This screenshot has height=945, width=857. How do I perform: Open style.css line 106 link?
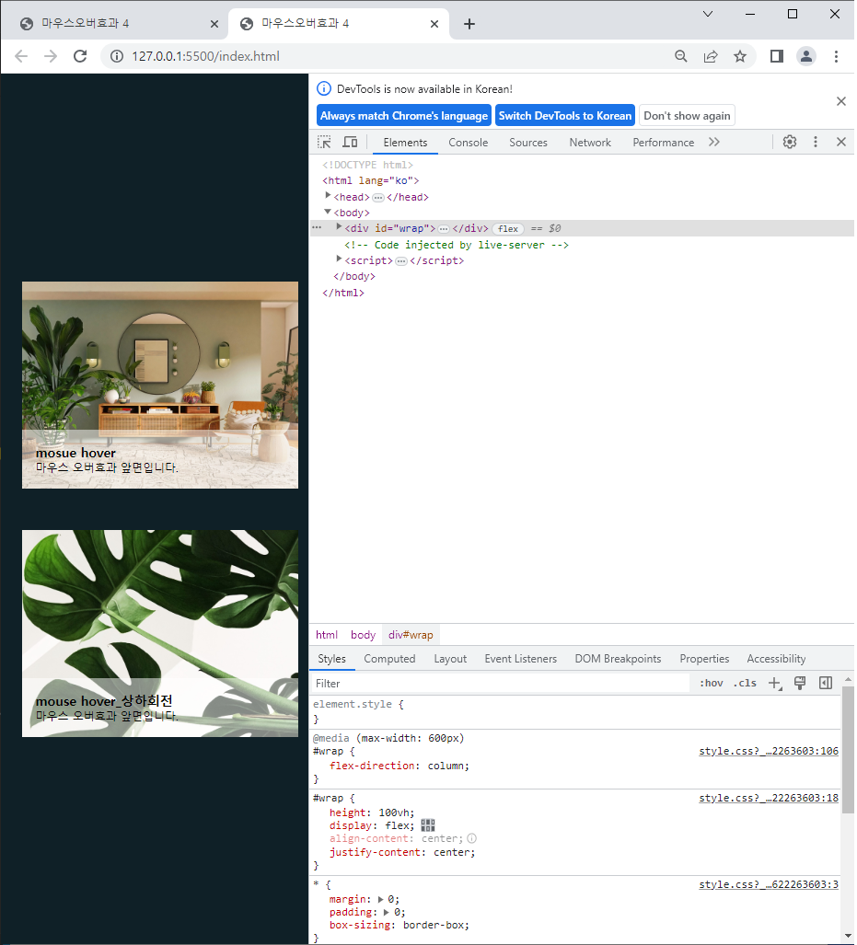click(x=769, y=751)
